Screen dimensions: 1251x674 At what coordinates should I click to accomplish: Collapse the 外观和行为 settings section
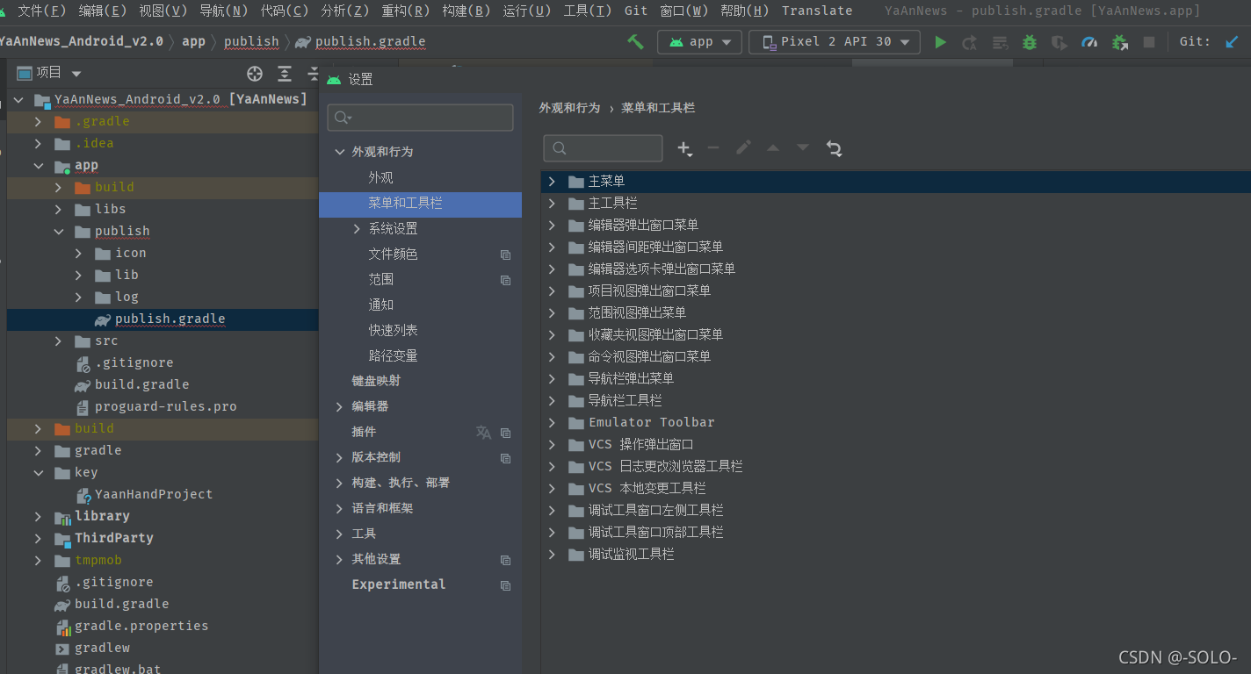[x=340, y=153]
